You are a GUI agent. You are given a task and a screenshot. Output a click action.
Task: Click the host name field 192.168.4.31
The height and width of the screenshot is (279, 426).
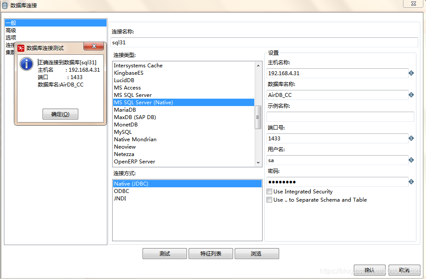(337, 73)
